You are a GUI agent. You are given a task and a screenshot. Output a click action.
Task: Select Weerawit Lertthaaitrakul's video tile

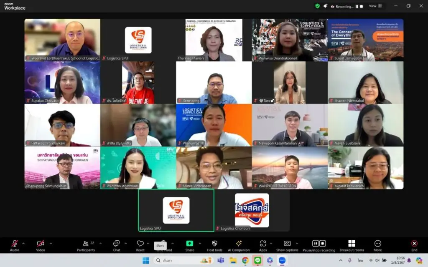[62, 40]
